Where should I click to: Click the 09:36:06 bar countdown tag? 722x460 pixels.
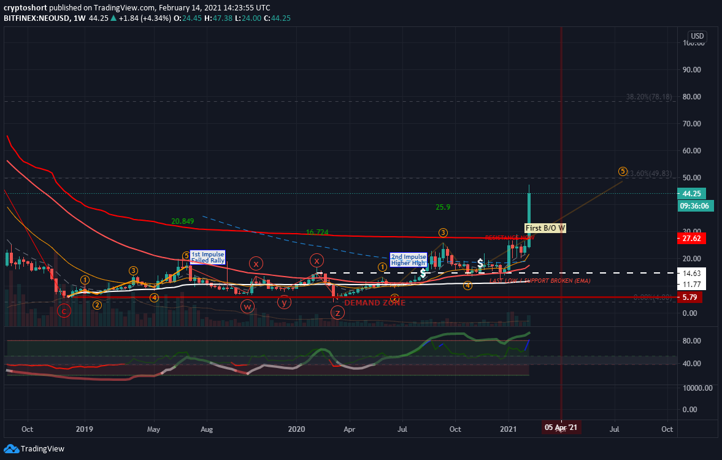coord(695,206)
